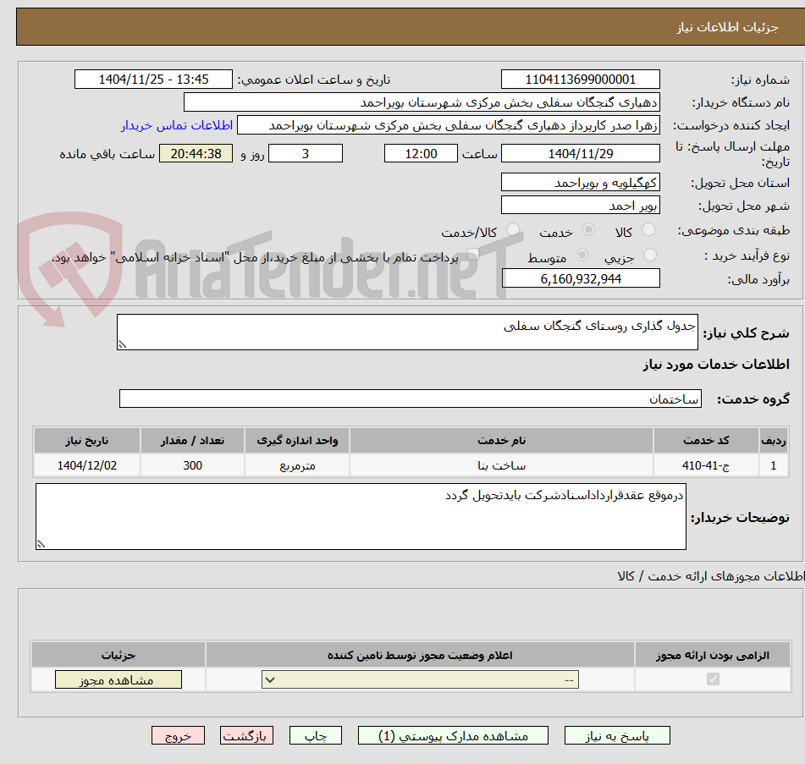Screen dimensions: 805x764
Task: Open the license status dropdown
Action: pos(420,680)
